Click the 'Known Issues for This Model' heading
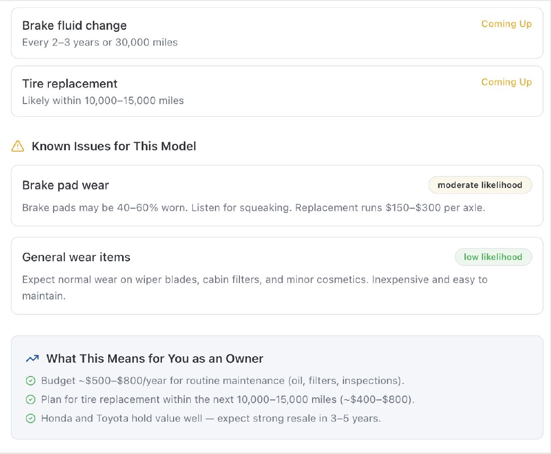This screenshot has height=454, width=551. [x=114, y=146]
